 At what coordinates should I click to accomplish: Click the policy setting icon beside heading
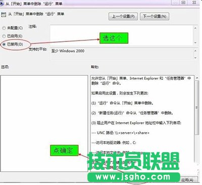4,15
